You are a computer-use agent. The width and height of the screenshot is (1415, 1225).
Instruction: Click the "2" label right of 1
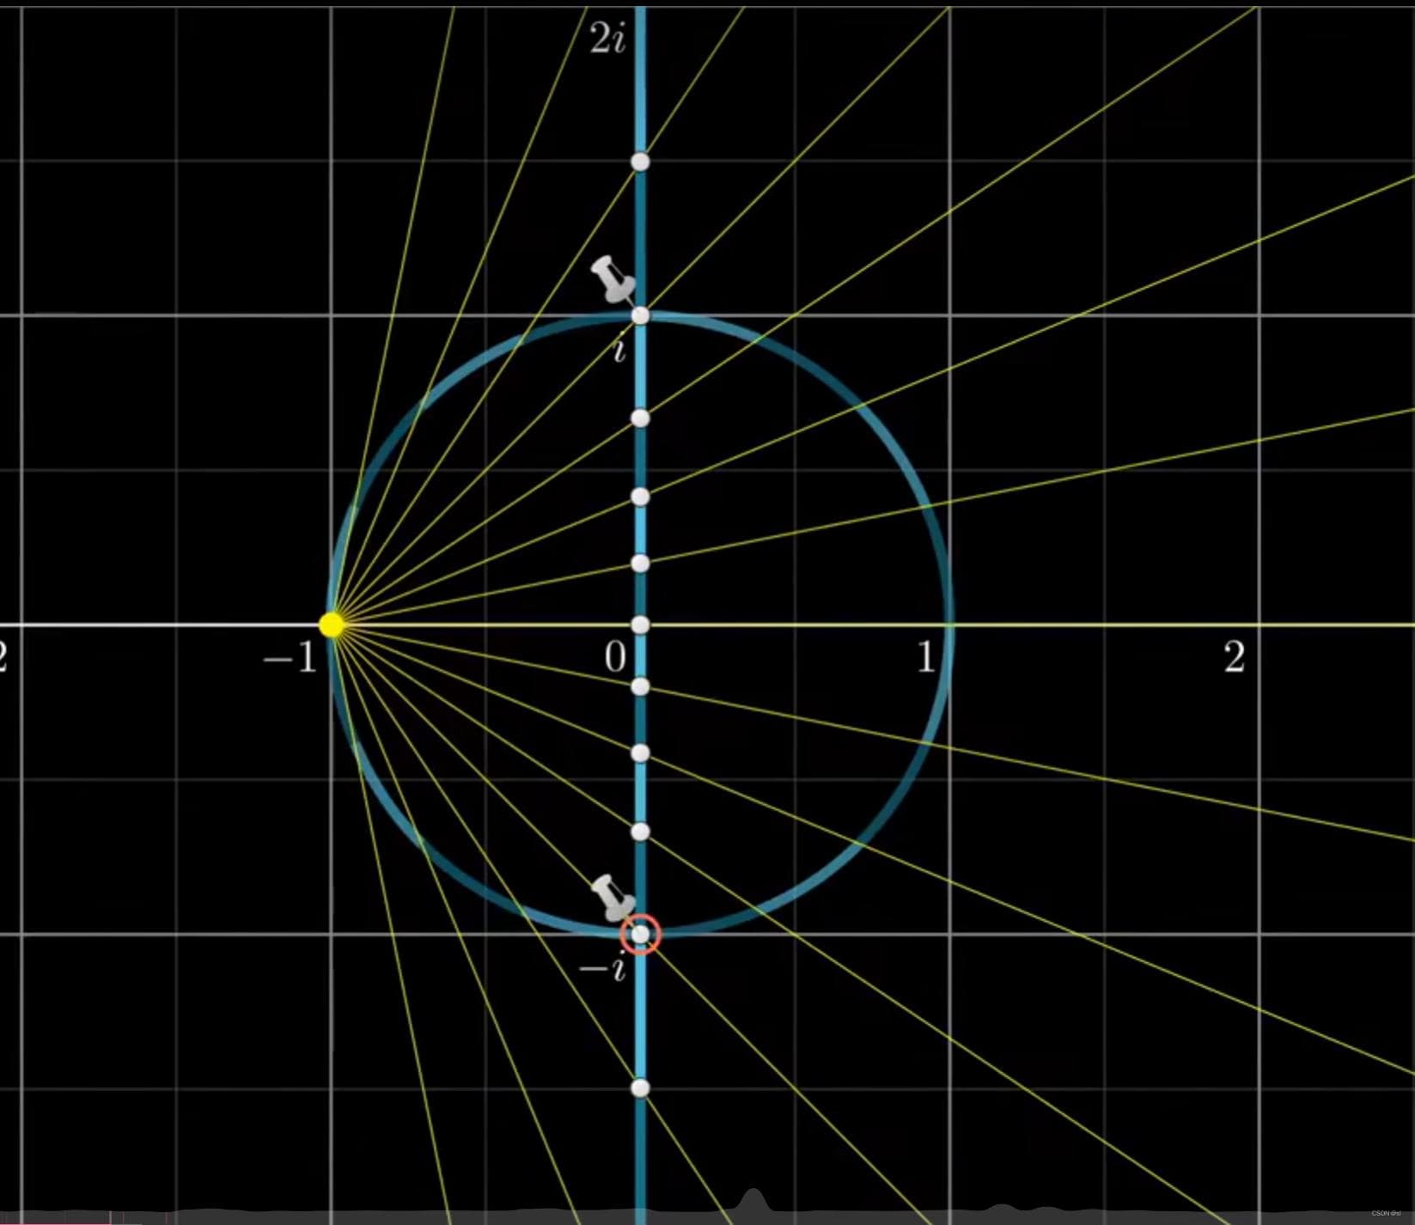click(x=1235, y=657)
